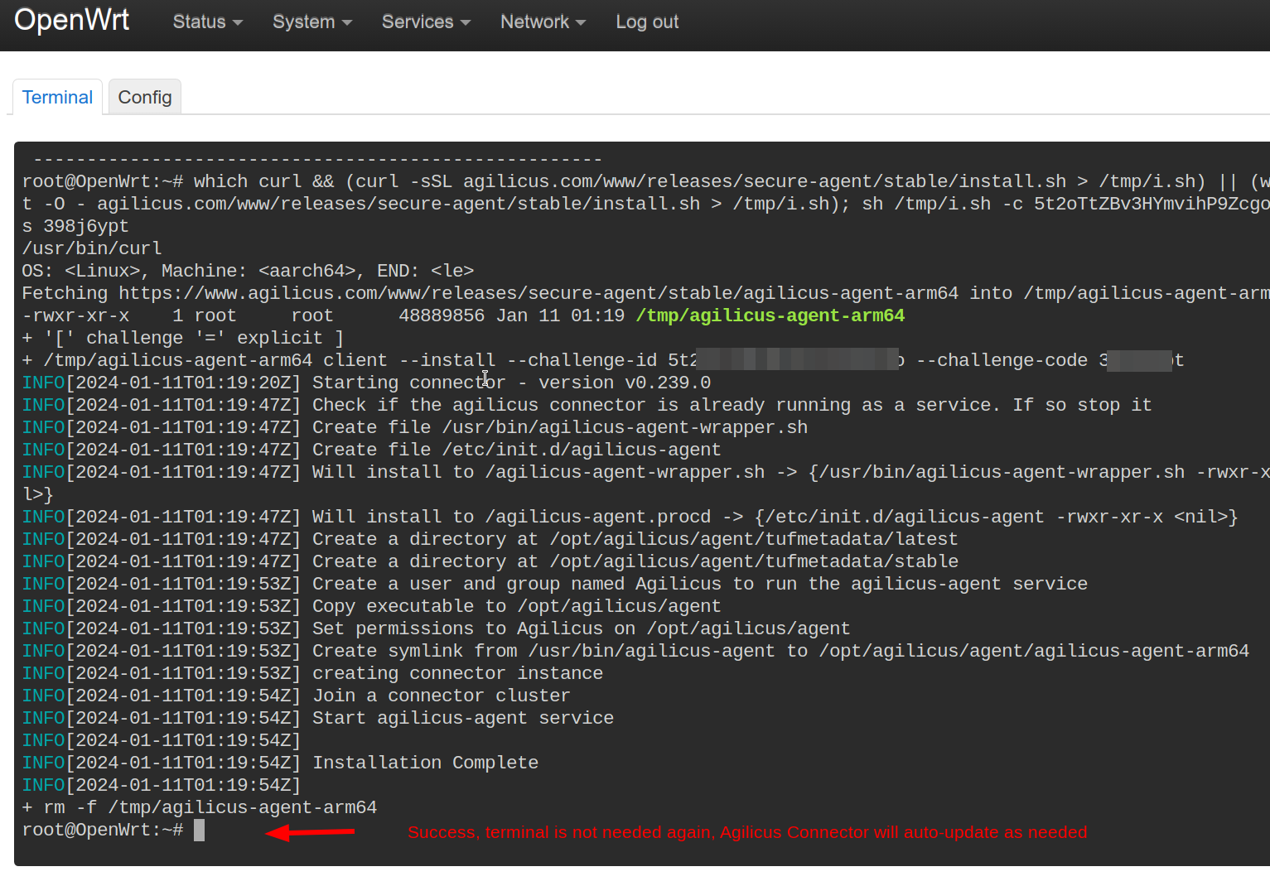Viewport: 1270px width, 886px height.
Task: Expand the Status dropdown menu
Action: [x=207, y=22]
